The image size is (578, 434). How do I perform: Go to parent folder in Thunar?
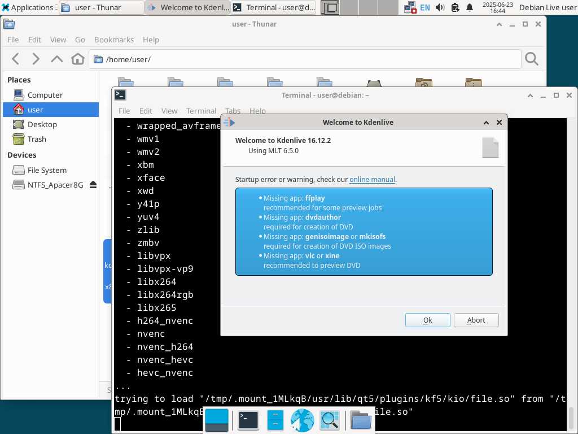pos(57,59)
